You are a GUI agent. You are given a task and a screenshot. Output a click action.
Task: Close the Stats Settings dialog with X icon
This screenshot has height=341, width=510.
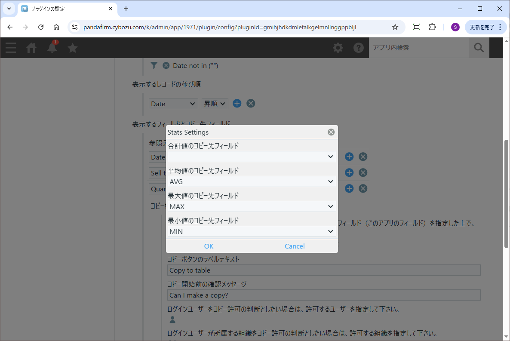click(x=331, y=132)
